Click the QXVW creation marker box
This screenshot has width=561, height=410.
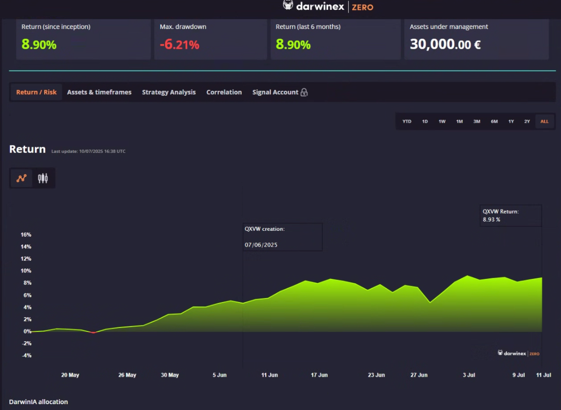[282, 237]
